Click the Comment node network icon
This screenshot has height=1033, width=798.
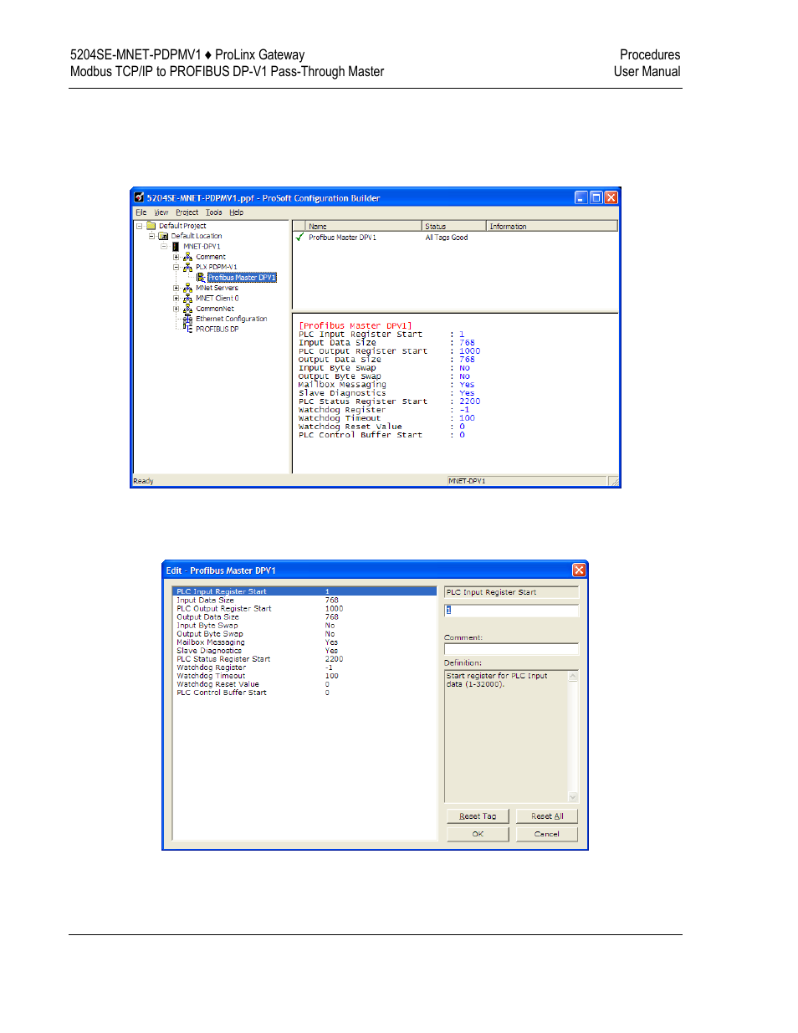188,257
